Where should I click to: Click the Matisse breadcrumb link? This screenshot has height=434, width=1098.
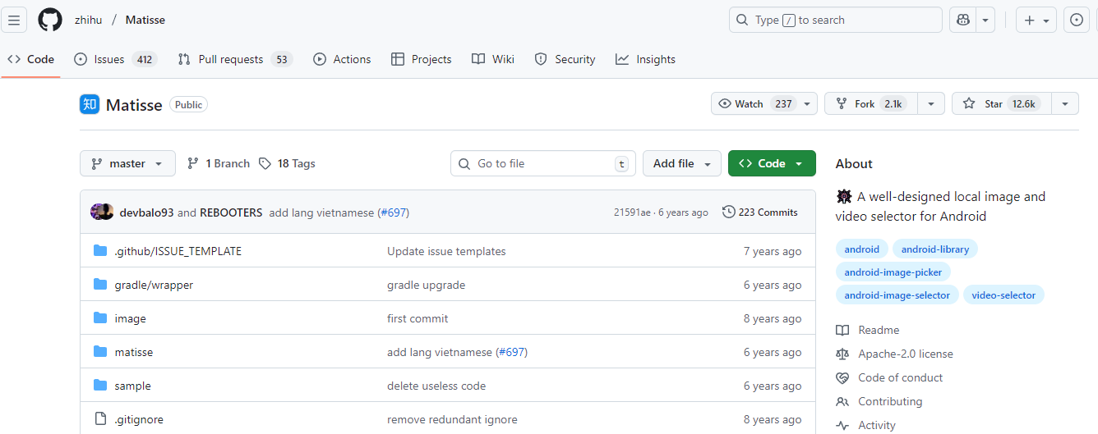(145, 20)
